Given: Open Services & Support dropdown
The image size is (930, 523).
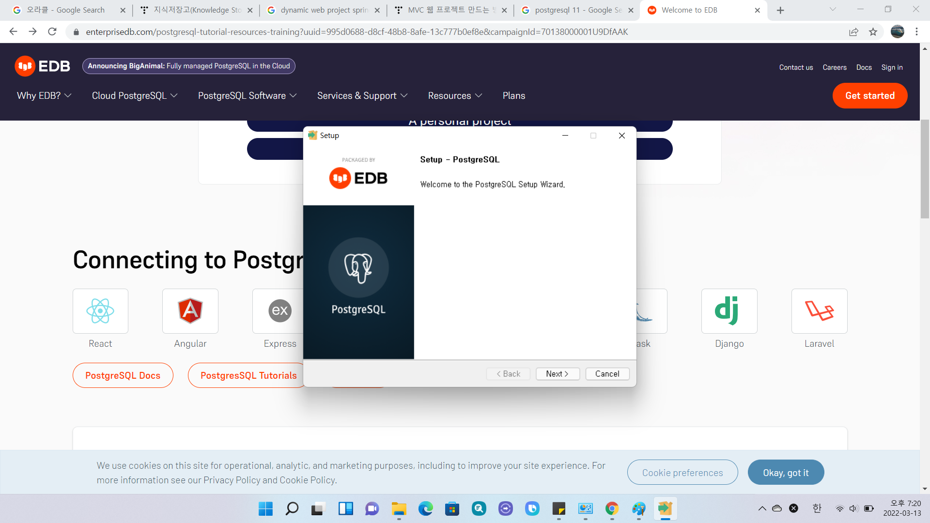Looking at the screenshot, I should (362, 96).
